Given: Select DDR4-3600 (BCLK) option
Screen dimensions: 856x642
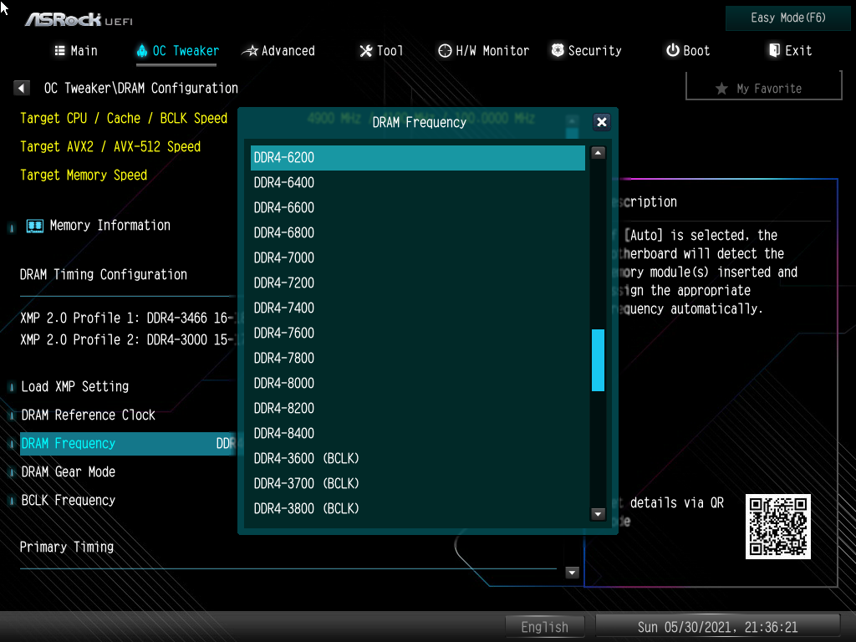Looking at the screenshot, I should point(306,458).
